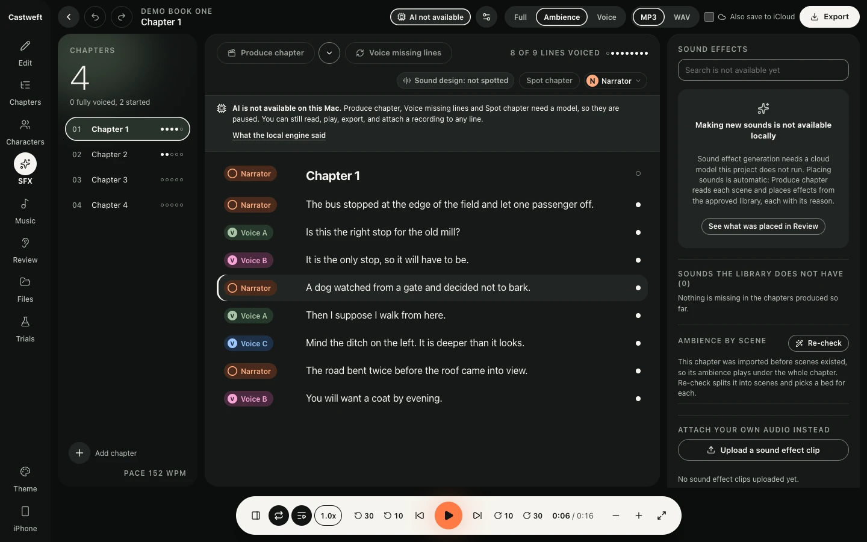The width and height of the screenshot is (867, 542).
Task: Open the Chapters sidebar section
Action: [25, 93]
